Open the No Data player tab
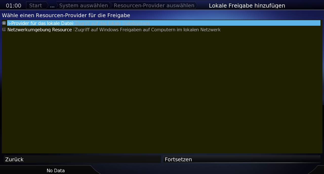This screenshot has height=174, width=324. click(x=56, y=170)
